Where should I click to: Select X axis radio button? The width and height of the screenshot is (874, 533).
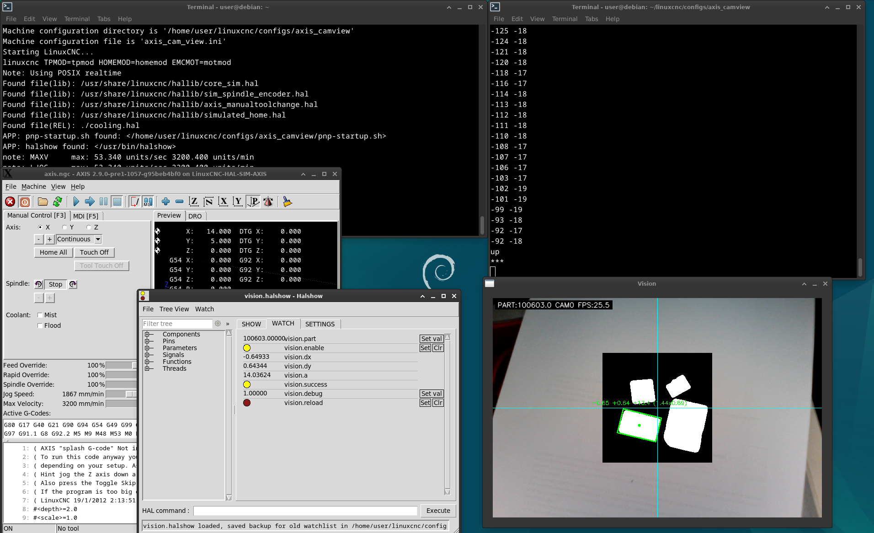pyautogui.click(x=40, y=227)
